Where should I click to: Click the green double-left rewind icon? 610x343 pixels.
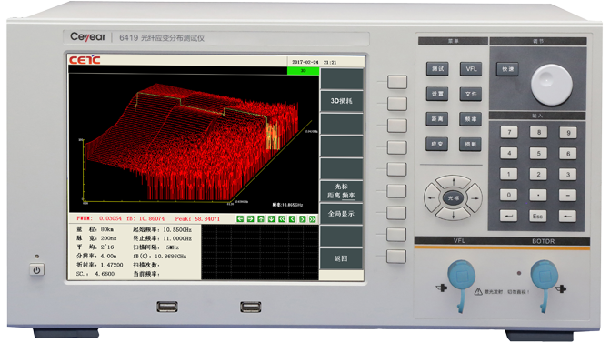point(282,219)
